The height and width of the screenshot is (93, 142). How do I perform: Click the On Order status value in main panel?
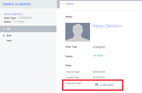pos(98,56)
